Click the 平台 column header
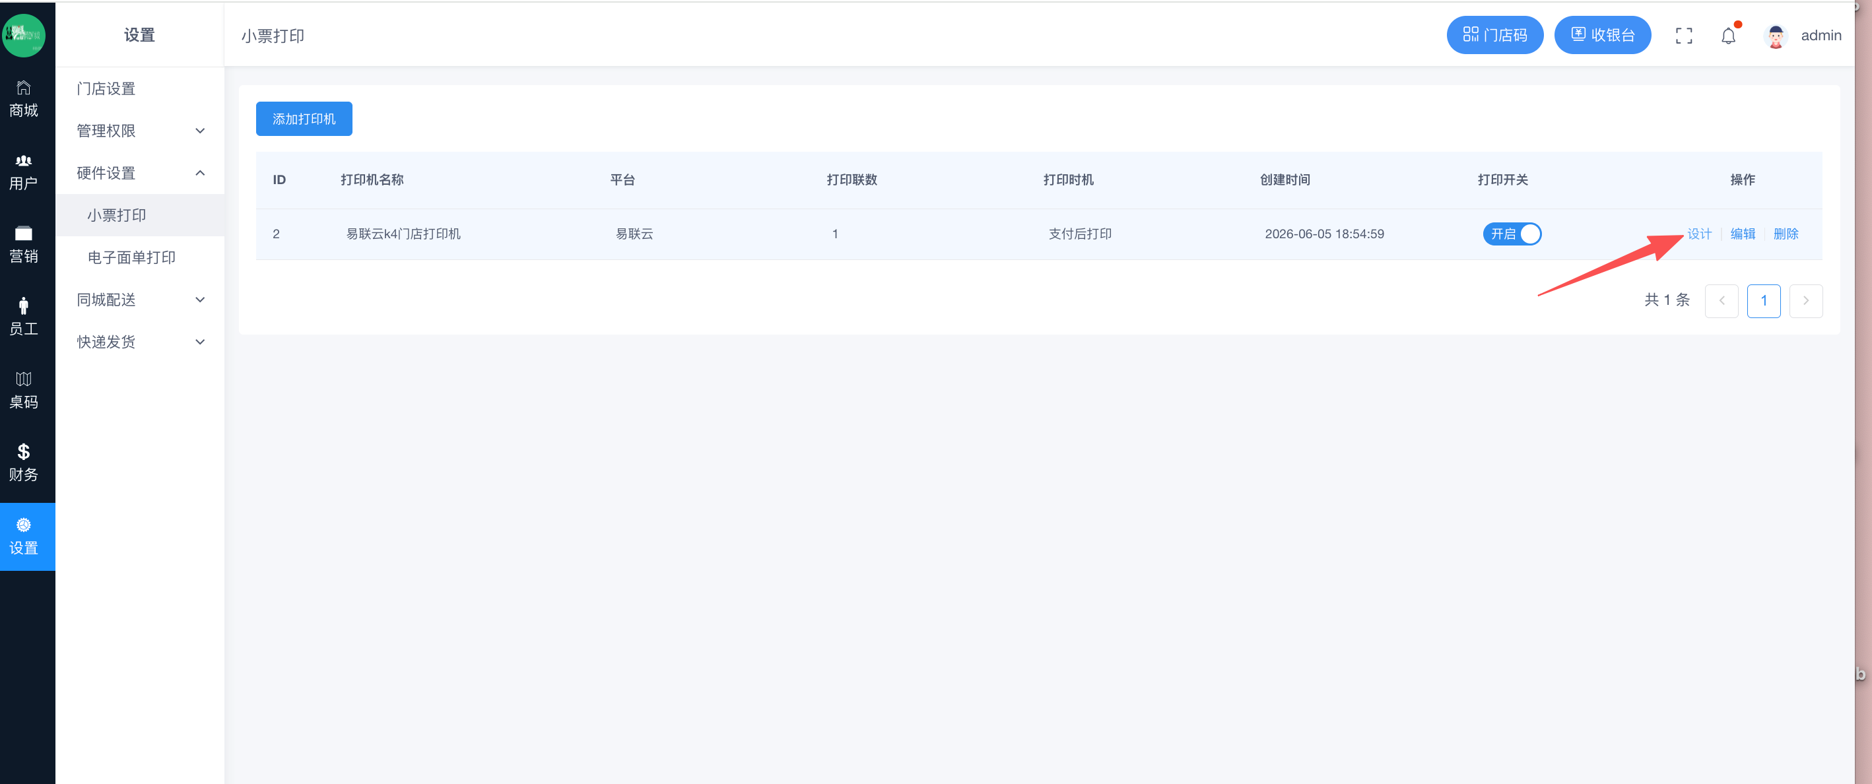The height and width of the screenshot is (784, 1872). coord(622,180)
